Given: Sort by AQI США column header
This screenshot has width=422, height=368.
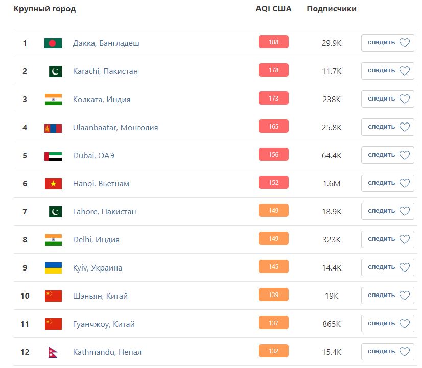Looking at the screenshot, I should coord(273,9).
